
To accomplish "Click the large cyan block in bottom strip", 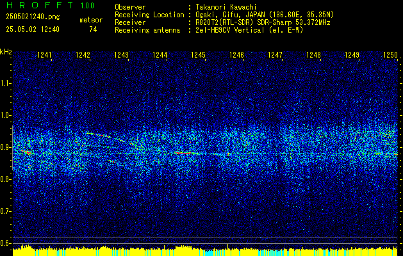I will click(211, 253).
